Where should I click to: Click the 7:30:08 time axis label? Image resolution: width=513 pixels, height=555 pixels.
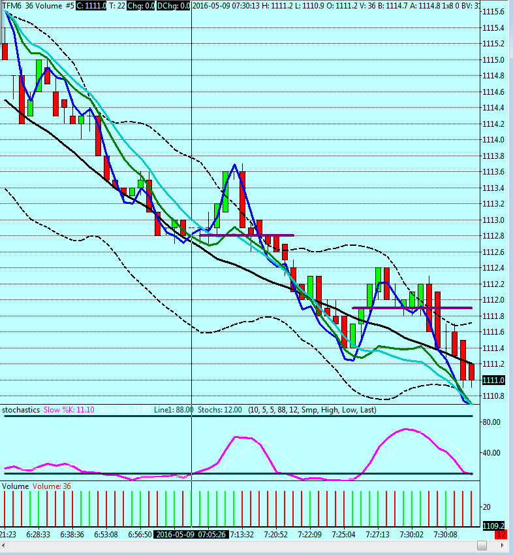coord(446,535)
